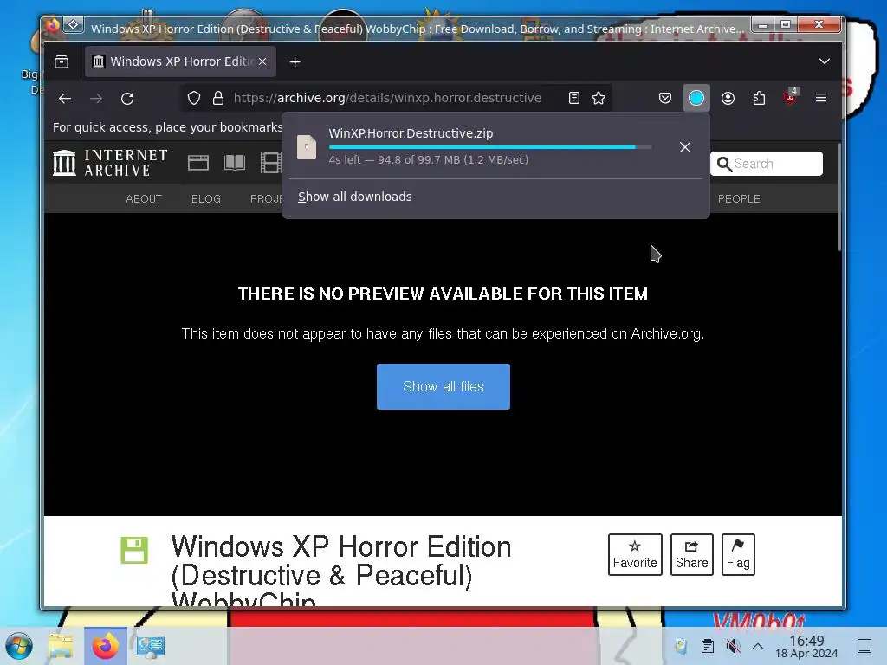Go back using the browser back arrow
This screenshot has width=887, height=665.
pos(65,99)
